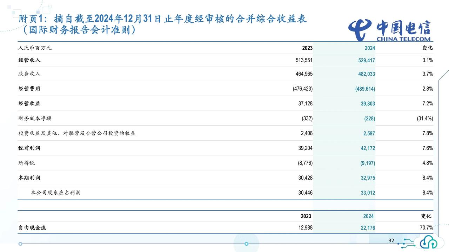Click the 本期利润 row label
Image resolution: width=449 pixels, height=252 pixels.
coord(29,178)
